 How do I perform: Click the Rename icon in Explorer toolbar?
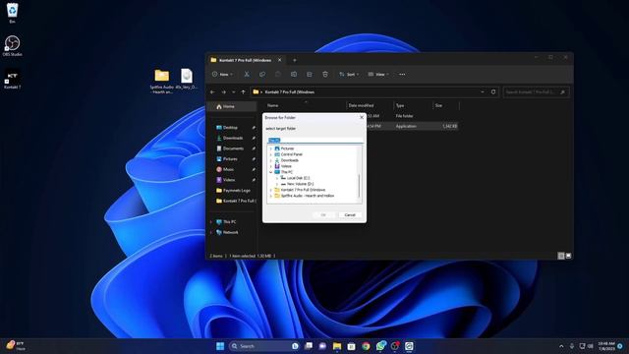point(294,75)
